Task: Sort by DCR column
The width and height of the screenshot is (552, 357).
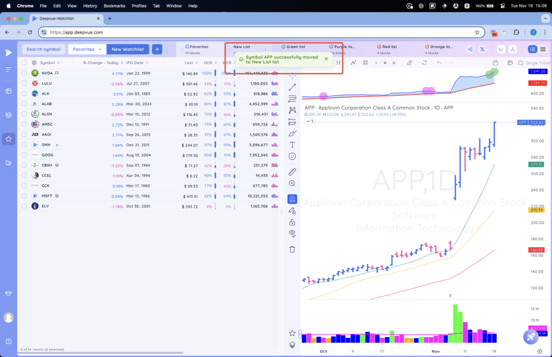Action: 210,63
